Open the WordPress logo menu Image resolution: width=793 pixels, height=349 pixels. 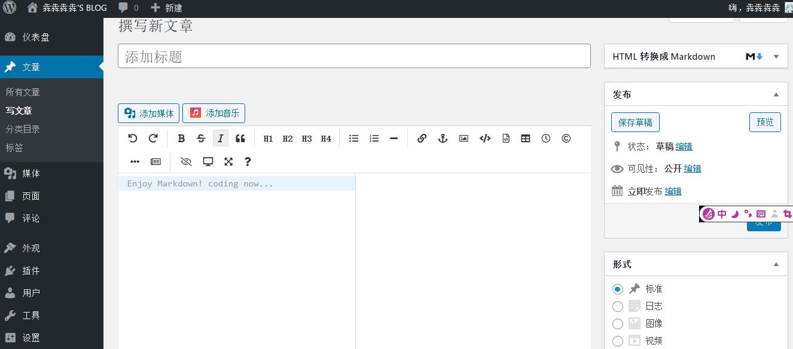click(x=10, y=8)
